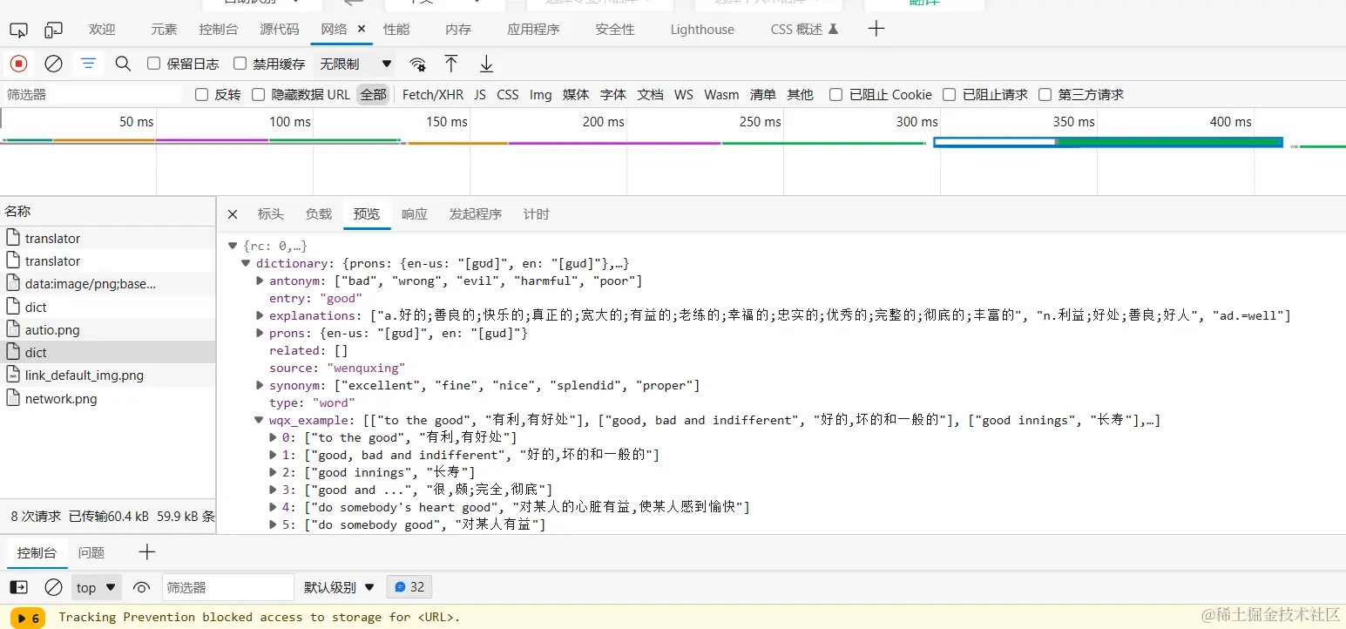Toggle the network filter bar funnel icon
Screen dimensions: 1346x629
pos(88,64)
